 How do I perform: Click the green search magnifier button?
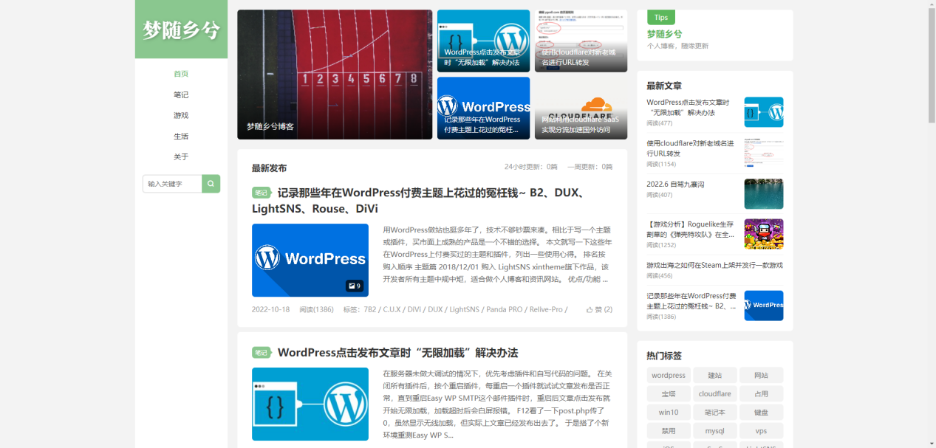pyautogui.click(x=211, y=184)
